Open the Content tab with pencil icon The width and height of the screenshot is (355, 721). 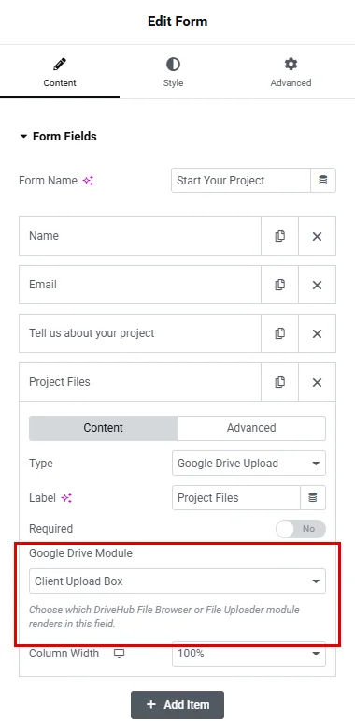point(60,72)
